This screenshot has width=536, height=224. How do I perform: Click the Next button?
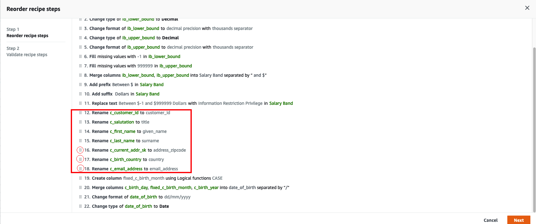(519, 220)
